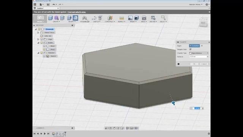Click the Insert decal icon

pyautogui.click(x=136, y=18)
